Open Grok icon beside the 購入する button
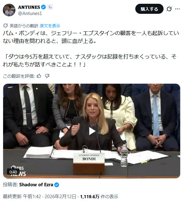Image resolution: width=183 pixels, height=201 pixels. tap(169, 9)
